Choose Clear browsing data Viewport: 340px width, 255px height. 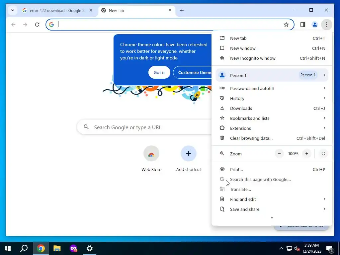click(x=272, y=138)
